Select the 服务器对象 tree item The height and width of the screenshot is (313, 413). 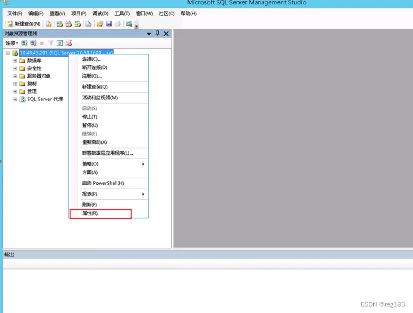39,76
